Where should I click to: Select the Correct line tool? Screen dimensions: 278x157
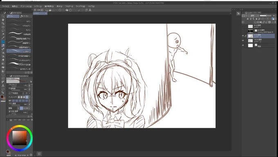(x=3, y=93)
